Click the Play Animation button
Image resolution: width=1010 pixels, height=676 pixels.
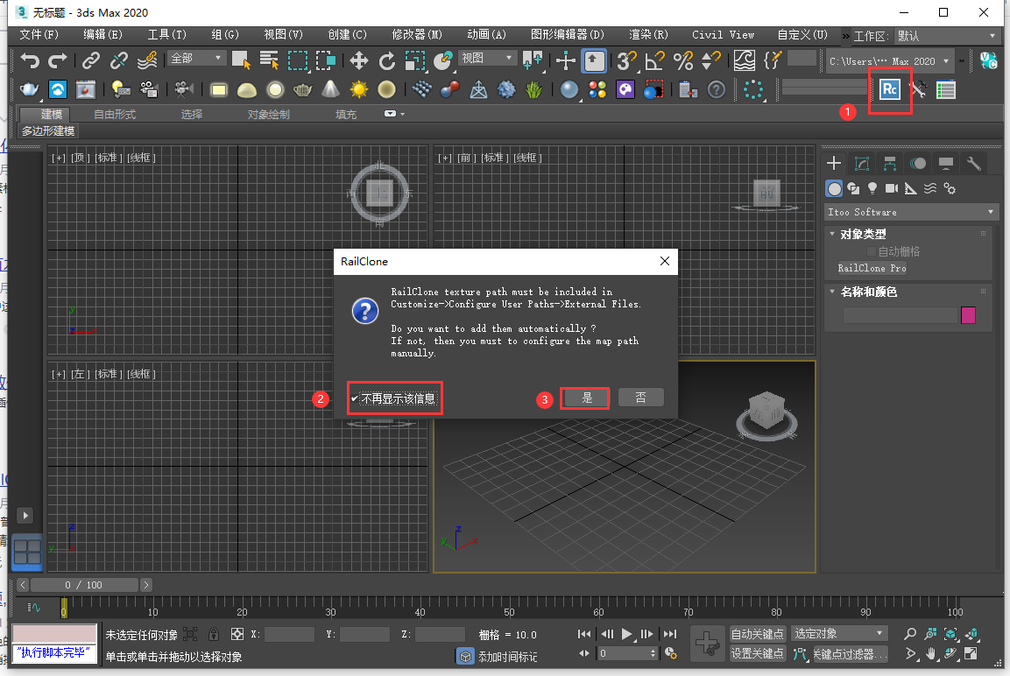pyautogui.click(x=626, y=633)
